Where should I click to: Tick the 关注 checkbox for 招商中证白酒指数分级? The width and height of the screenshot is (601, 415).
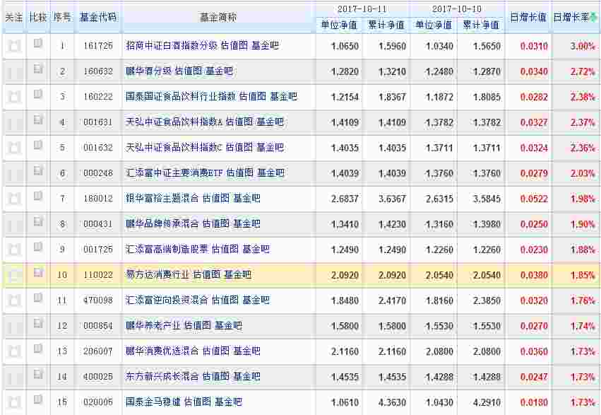(x=13, y=46)
